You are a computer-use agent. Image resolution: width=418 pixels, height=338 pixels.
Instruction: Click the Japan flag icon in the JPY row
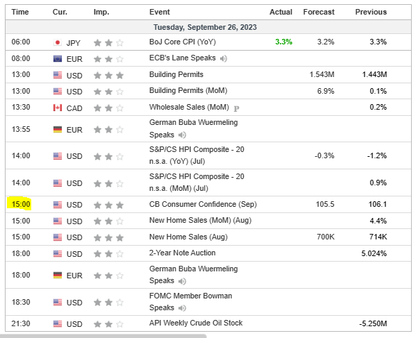(58, 42)
